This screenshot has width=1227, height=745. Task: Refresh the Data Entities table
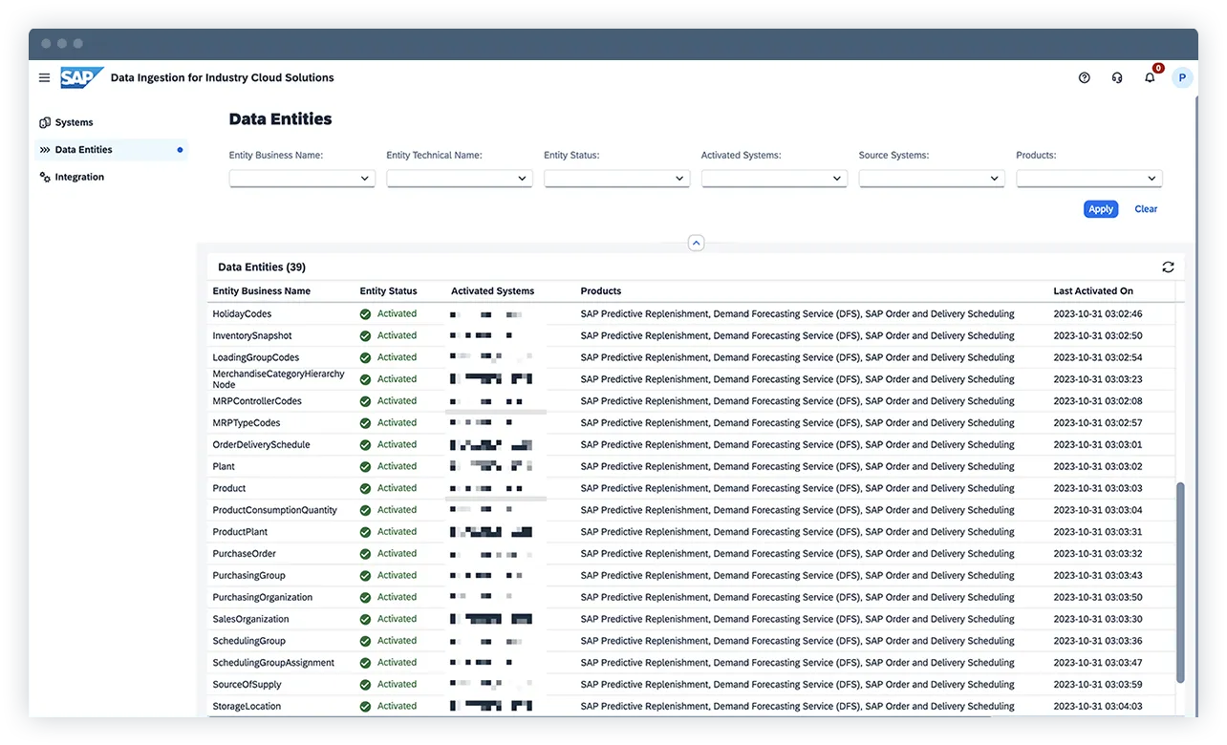(1168, 266)
